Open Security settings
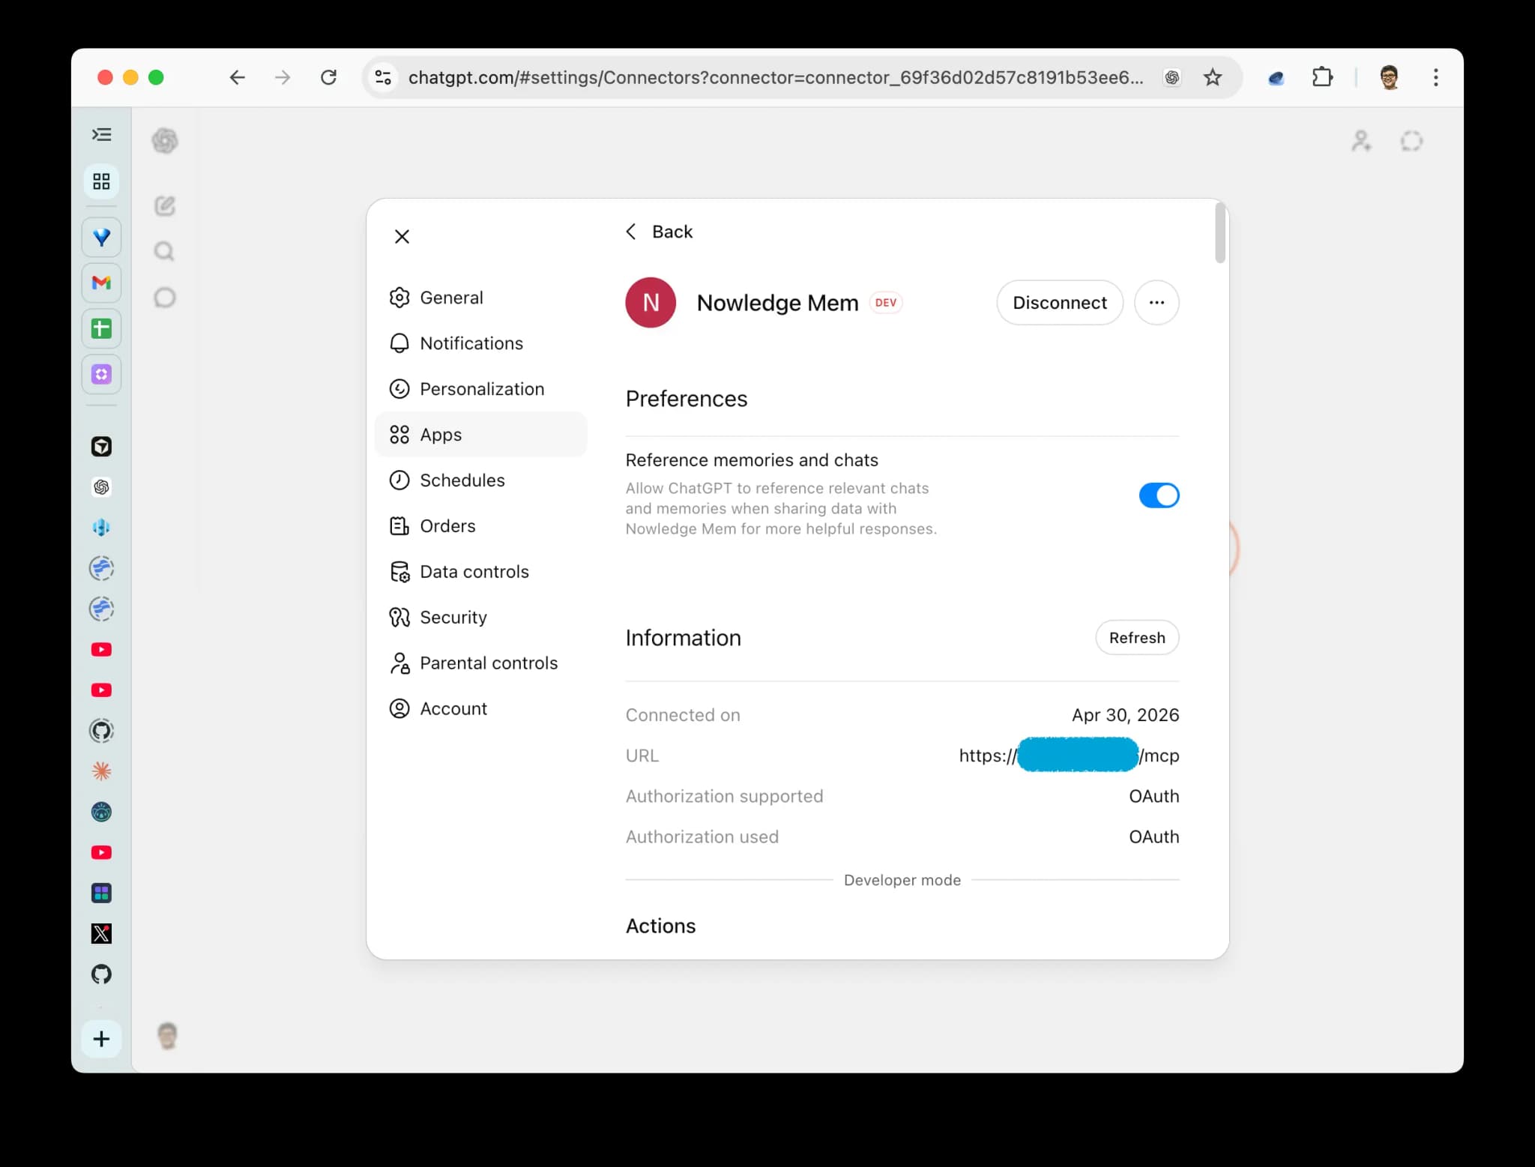The image size is (1535, 1167). point(480,618)
